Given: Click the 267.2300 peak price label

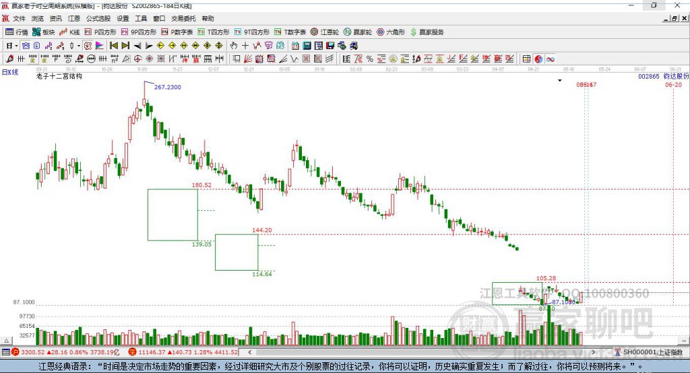Looking at the screenshot, I should tap(168, 87).
